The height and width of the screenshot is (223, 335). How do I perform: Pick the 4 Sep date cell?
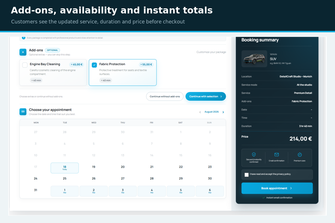pyautogui.click(x=152, y=191)
